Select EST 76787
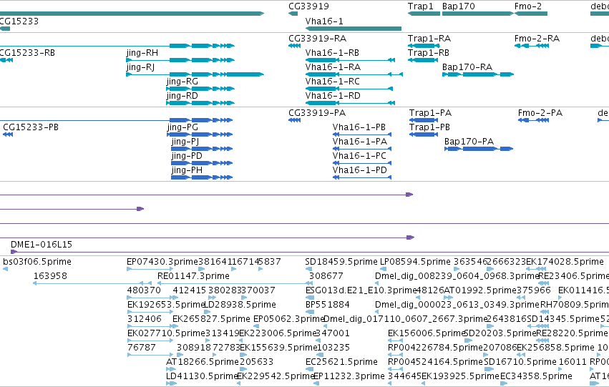This screenshot has height=387, width=609. point(150,354)
